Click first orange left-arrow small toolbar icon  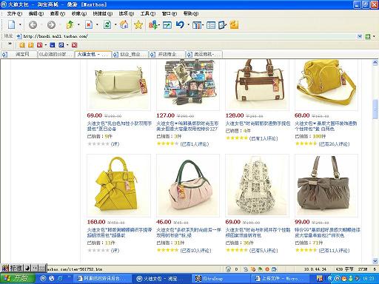point(22,45)
